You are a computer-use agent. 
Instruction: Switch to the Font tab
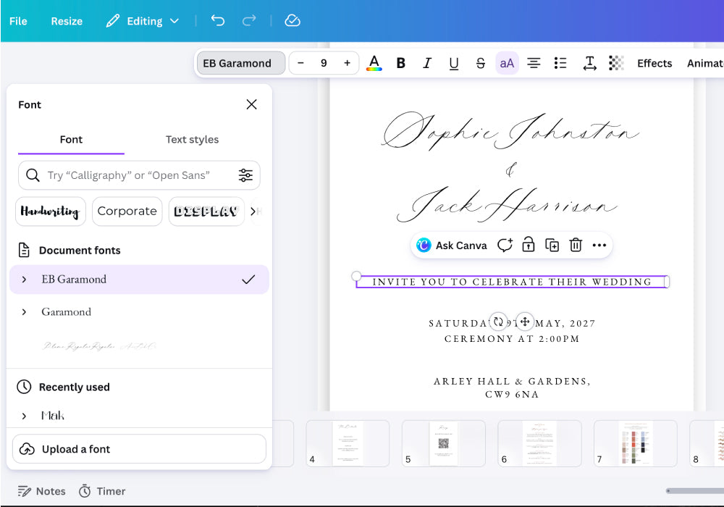pyautogui.click(x=71, y=140)
